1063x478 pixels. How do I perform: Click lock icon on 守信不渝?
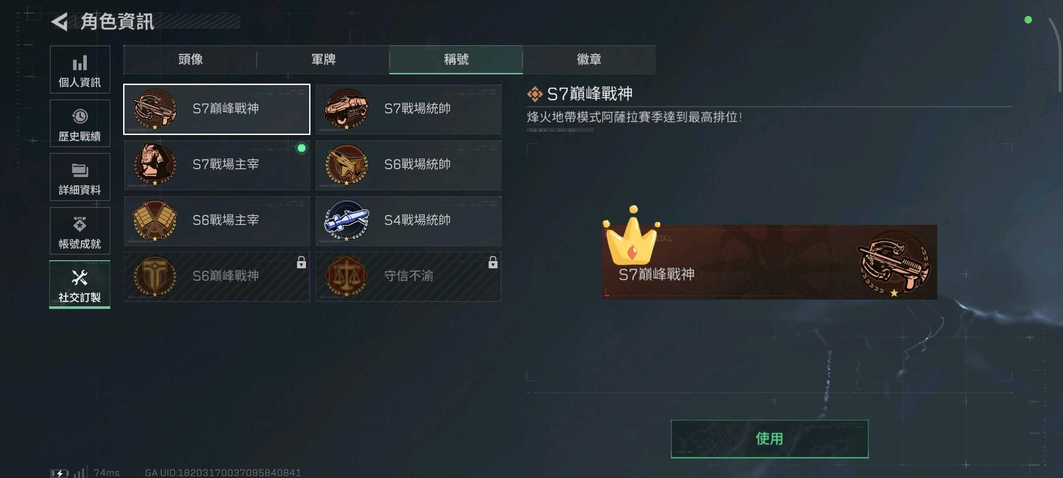(493, 262)
